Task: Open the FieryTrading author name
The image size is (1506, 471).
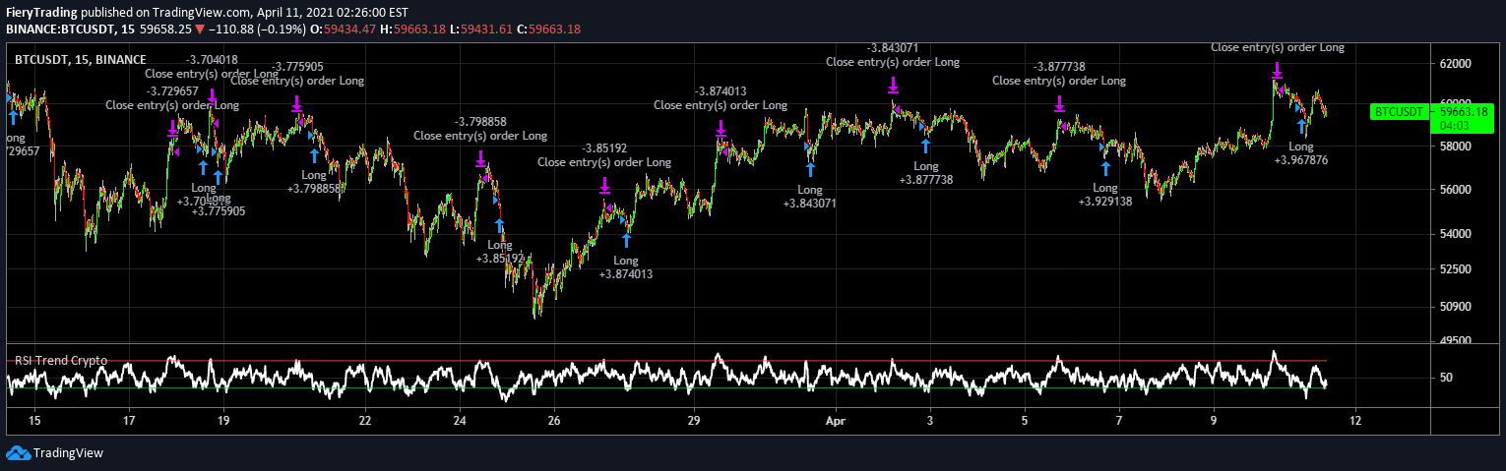Action: 41,12
